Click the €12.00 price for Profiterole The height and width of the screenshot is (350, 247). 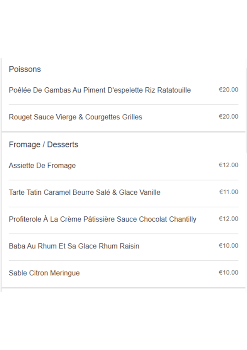228,219
